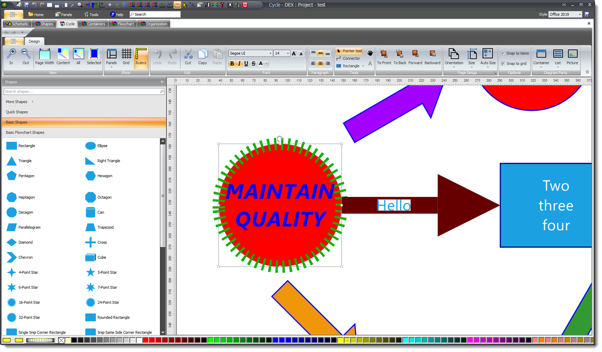Increase font size with grow icon
Screen dimensions: 602x352
[x=294, y=53]
